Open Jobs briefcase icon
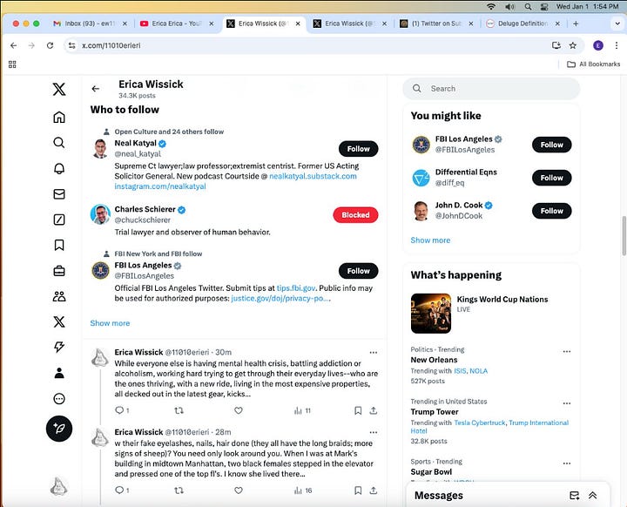The image size is (627, 507). coord(59,271)
